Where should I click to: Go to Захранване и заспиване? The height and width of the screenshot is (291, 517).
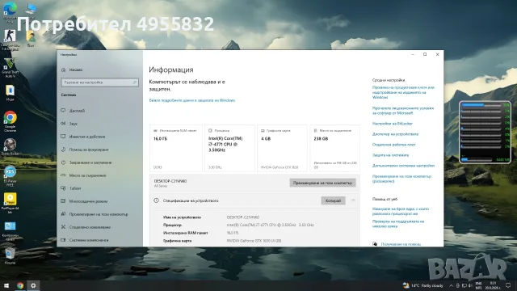(x=90, y=162)
